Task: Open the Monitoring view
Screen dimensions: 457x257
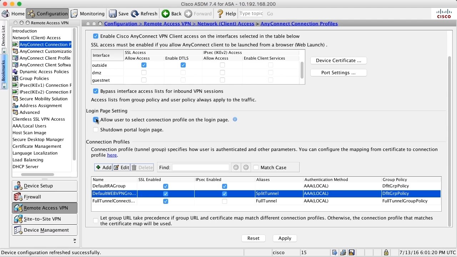Action: pyautogui.click(x=88, y=14)
